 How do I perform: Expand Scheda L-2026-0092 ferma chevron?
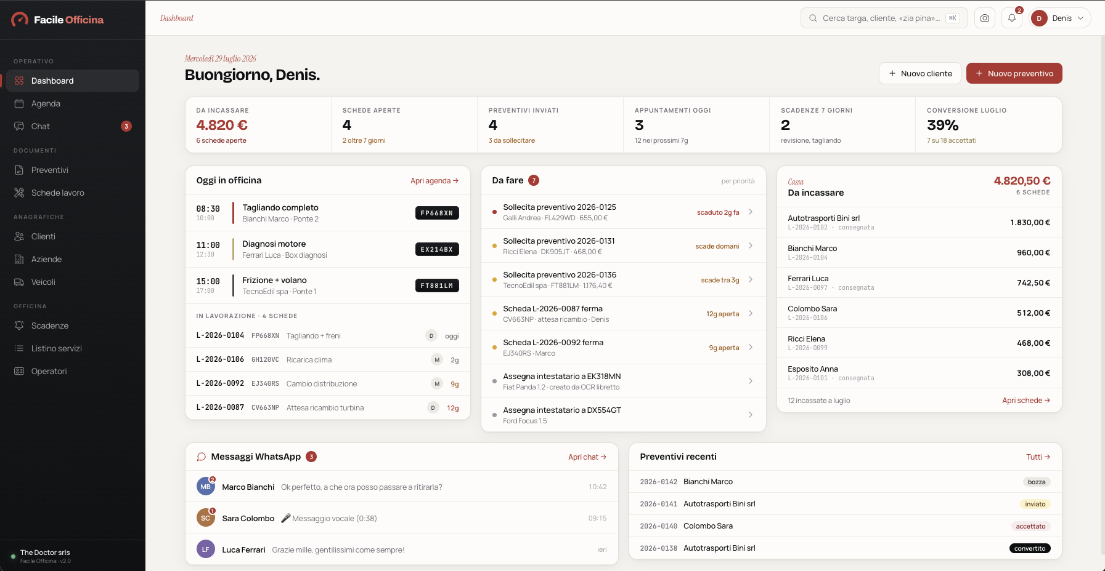751,347
